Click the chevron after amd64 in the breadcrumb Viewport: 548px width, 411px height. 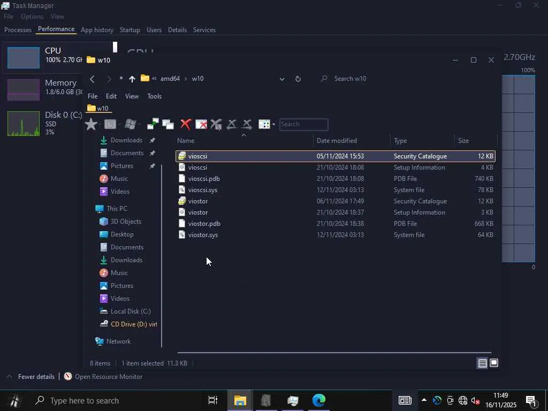pyautogui.click(x=186, y=79)
